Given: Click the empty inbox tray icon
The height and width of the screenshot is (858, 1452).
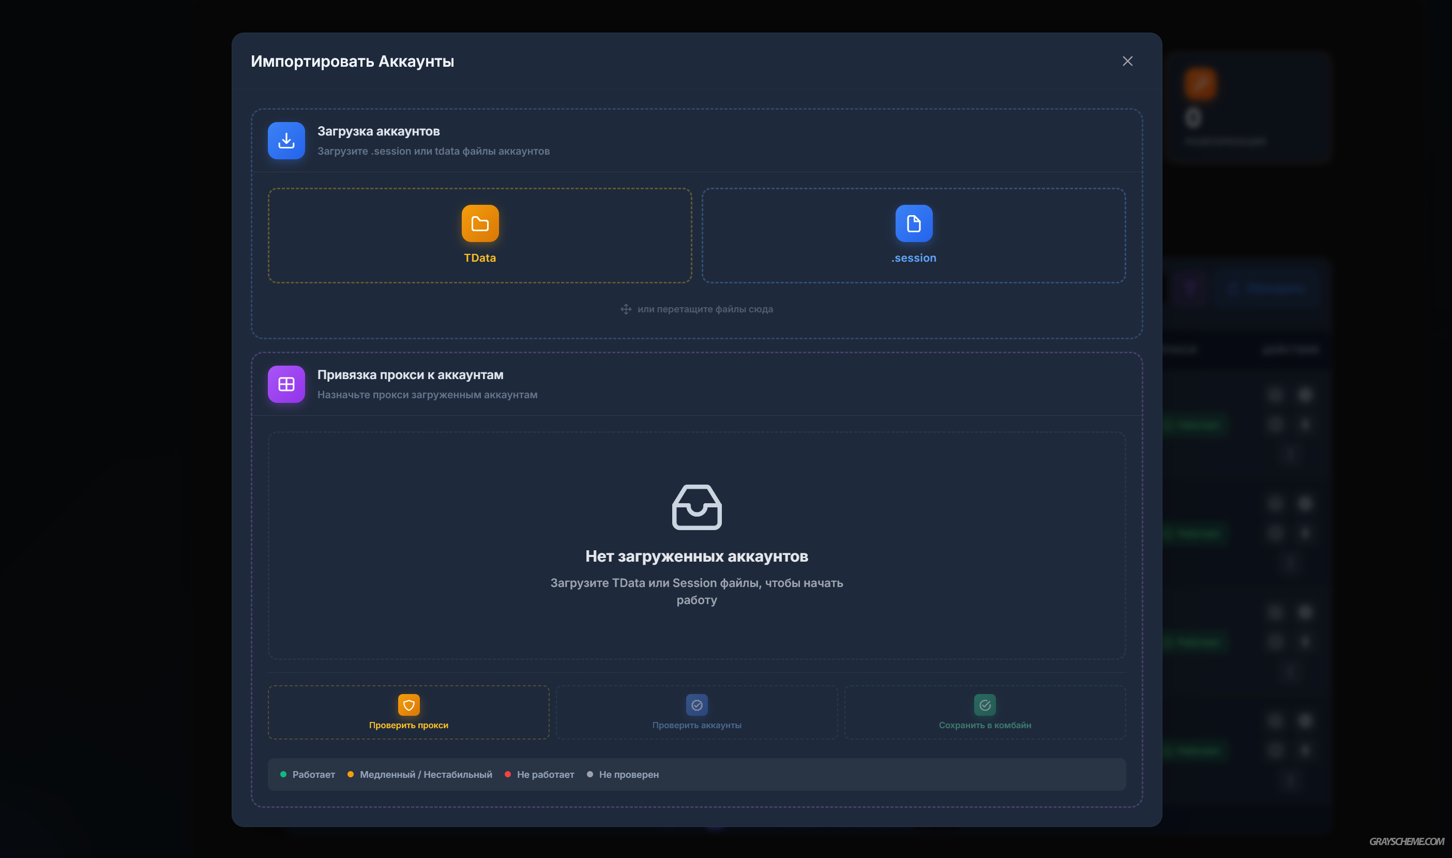Looking at the screenshot, I should [697, 507].
